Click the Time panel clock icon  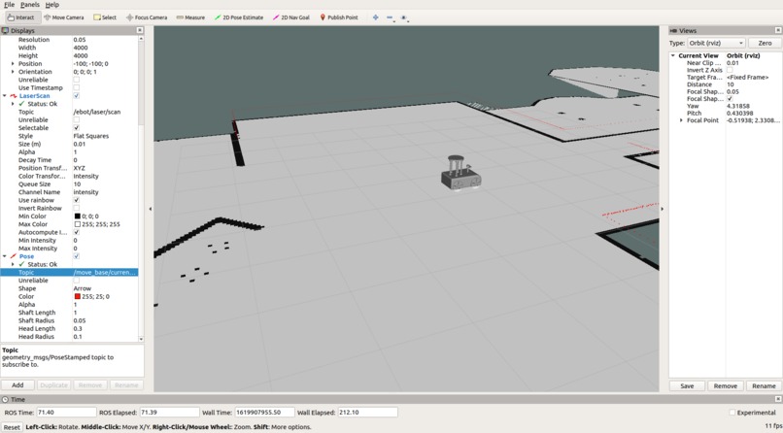tap(6, 399)
